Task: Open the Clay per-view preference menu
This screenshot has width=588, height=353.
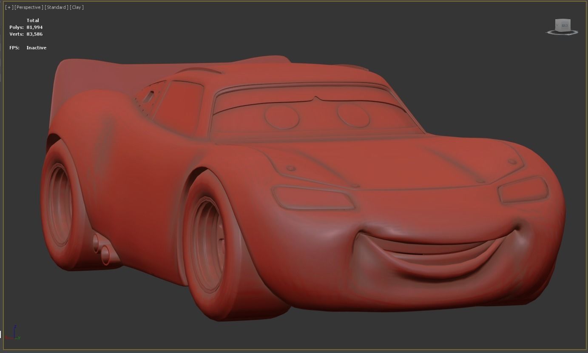Action: point(77,7)
